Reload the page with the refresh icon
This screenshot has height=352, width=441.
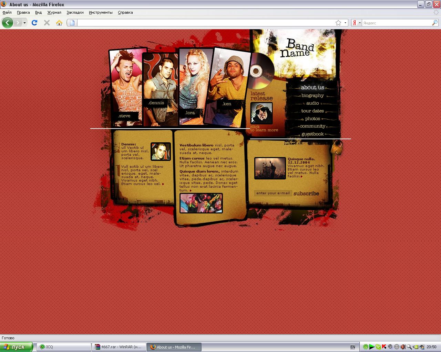coord(34,23)
